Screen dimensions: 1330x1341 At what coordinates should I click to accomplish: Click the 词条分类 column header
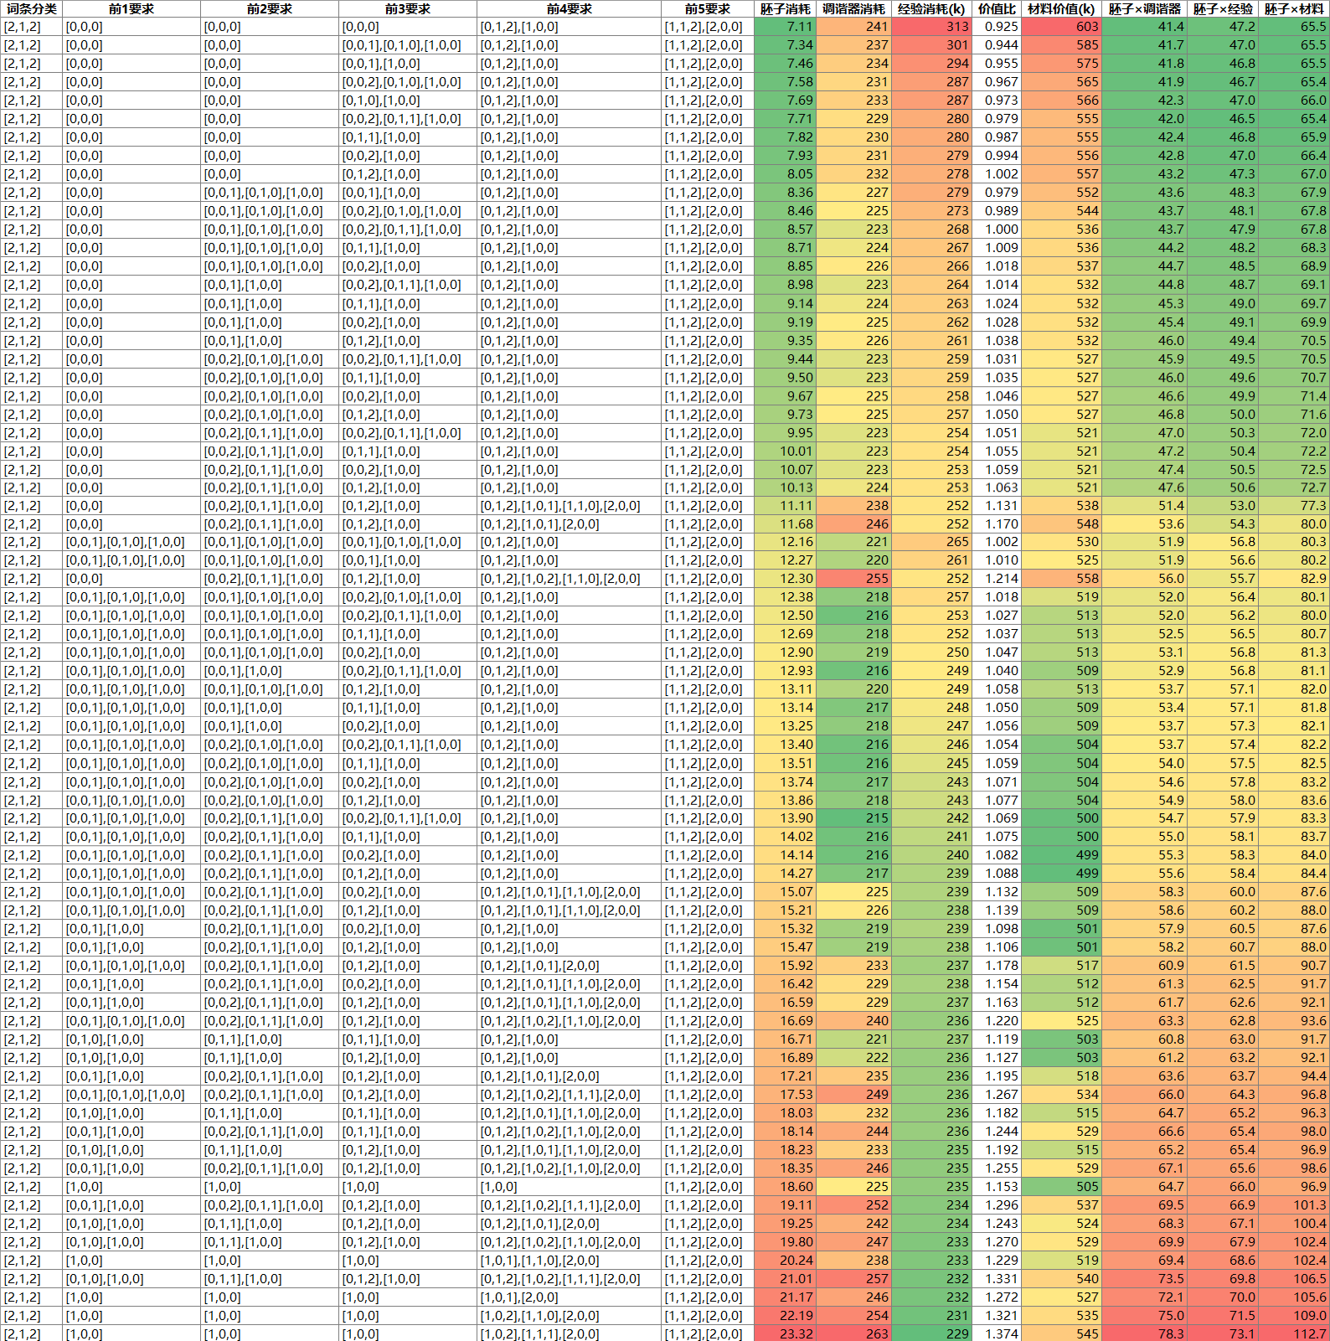[32, 8]
